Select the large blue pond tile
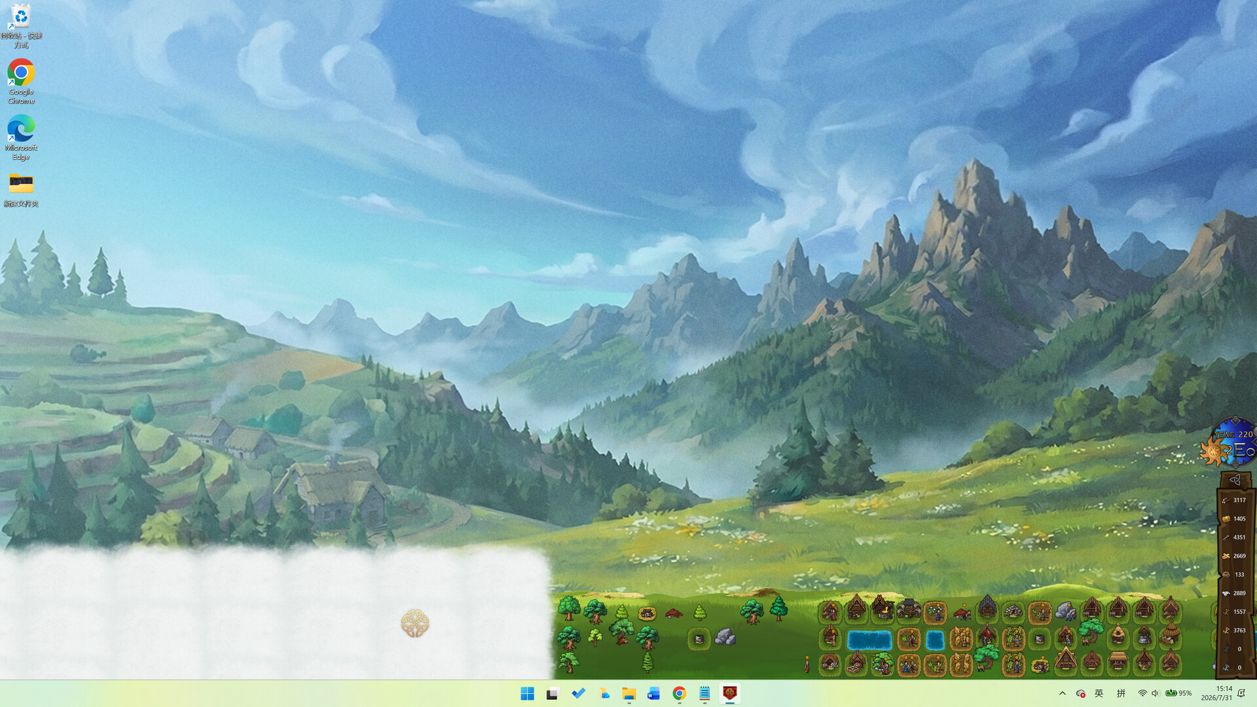Image resolution: width=1257 pixels, height=707 pixels. tap(869, 640)
